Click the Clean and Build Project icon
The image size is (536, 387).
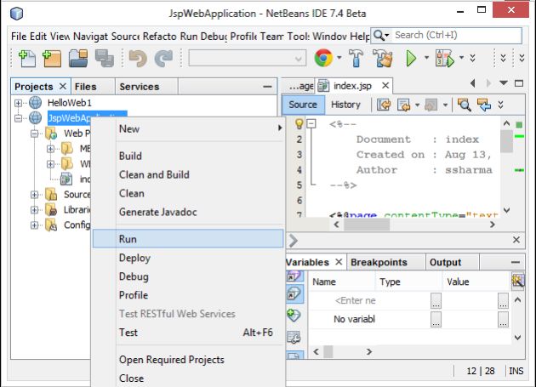click(383, 58)
